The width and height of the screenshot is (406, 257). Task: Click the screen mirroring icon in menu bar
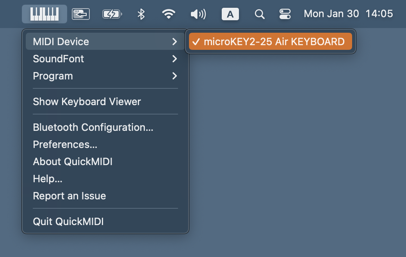coord(81,14)
